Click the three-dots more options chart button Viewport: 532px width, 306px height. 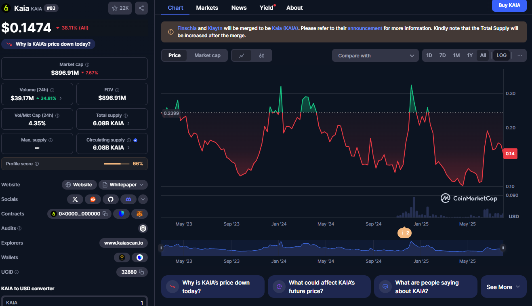click(520, 55)
